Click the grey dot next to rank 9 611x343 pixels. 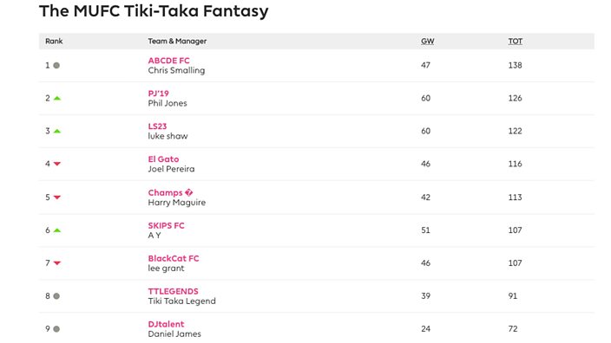point(56,329)
